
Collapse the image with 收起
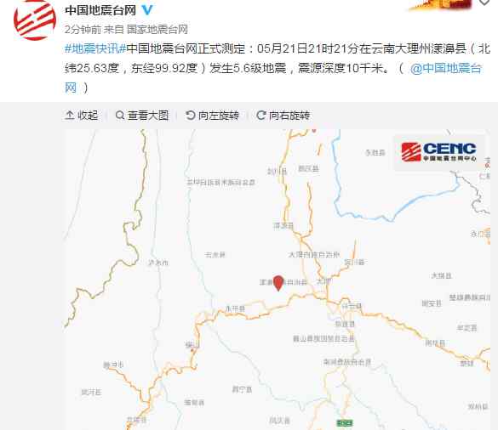[x=82, y=115]
